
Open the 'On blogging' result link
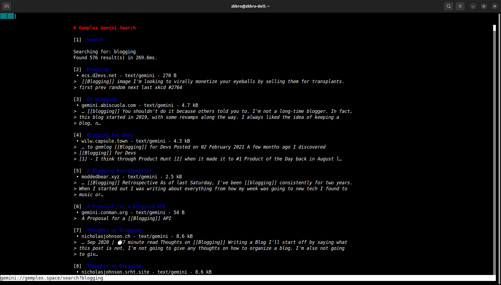pos(102,99)
